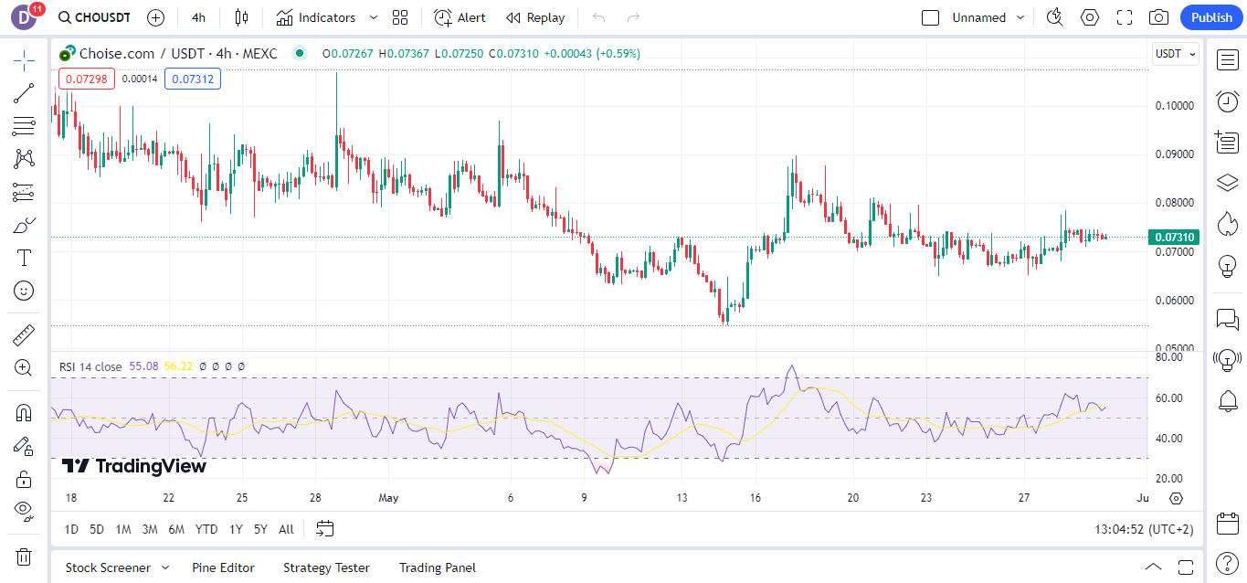This screenshot has width=1247, height=583.
Task: Open the chats speech bubble panel
Action: [1227, 319]
